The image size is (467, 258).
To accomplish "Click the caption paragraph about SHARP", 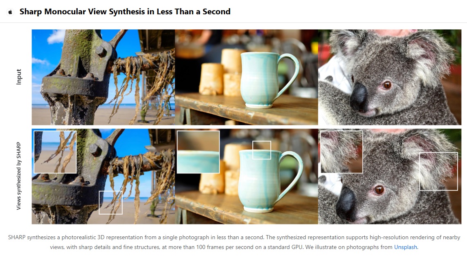I will click(234, 242).
